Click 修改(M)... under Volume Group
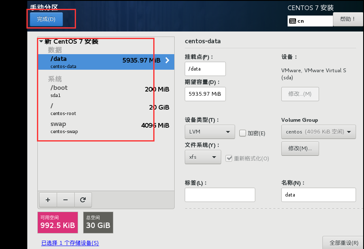This screenshot has width=364, height=249. point(300,148)
